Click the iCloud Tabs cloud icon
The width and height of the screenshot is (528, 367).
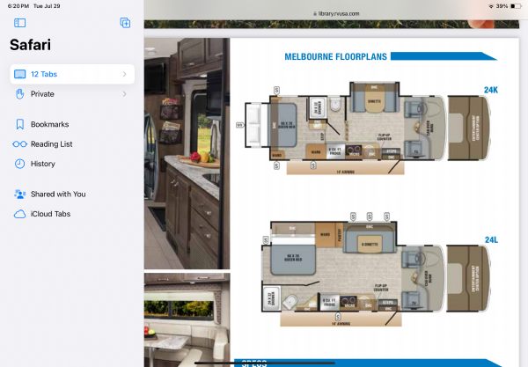[20, 214]
